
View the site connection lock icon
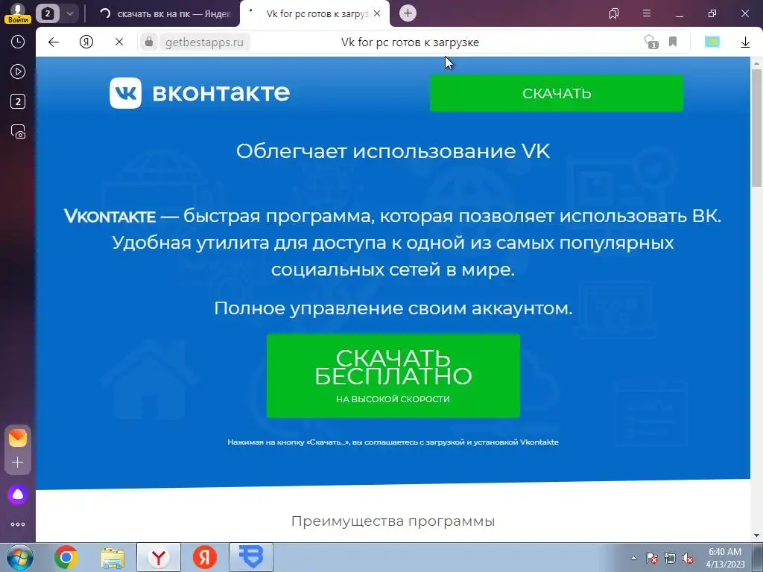149,42
